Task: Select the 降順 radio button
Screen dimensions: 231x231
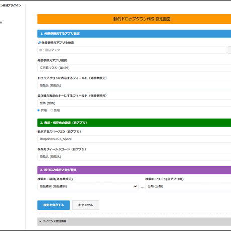Action: (x=52, y=110)
